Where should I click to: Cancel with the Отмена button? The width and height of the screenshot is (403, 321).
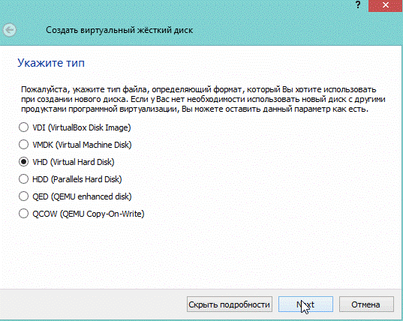pyautogui.click(x=366, y=304)
